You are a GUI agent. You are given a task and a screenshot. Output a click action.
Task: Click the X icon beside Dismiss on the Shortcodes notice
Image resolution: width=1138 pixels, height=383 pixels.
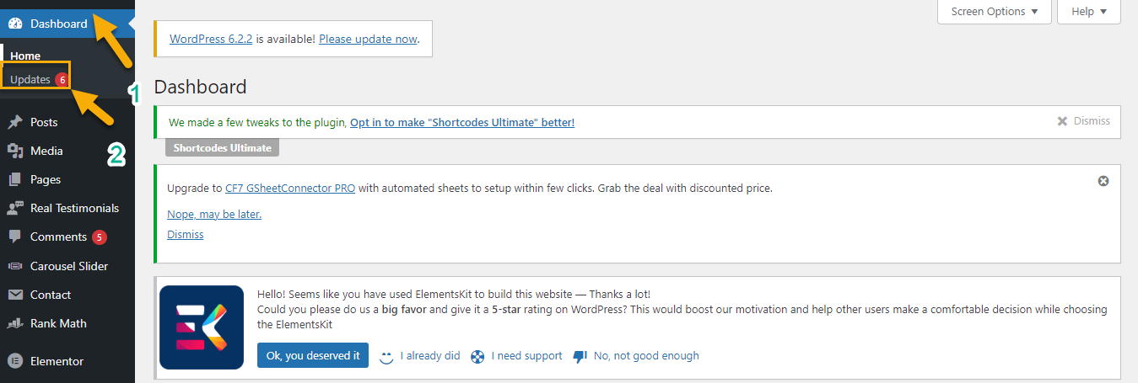coord(1062,121)
